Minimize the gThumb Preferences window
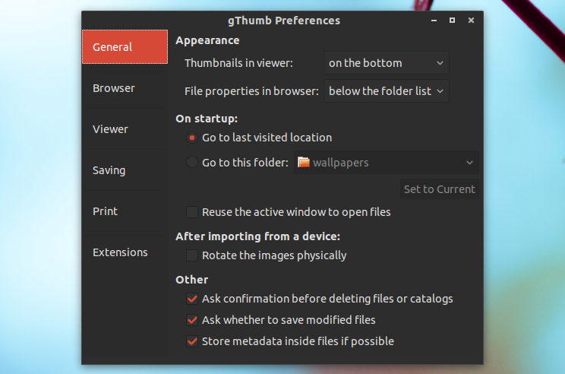Viewport: 565px width, 374px height. (x=433, y=21)
